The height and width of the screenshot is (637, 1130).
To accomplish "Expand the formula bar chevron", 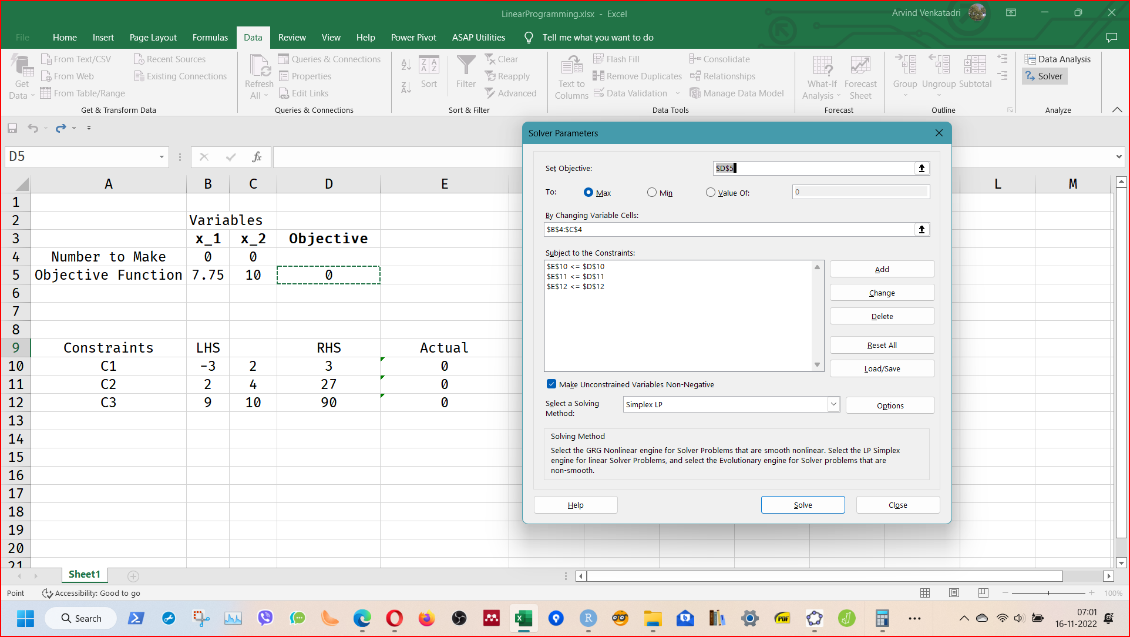I will pyautogui.click(x=1118, y=157).
